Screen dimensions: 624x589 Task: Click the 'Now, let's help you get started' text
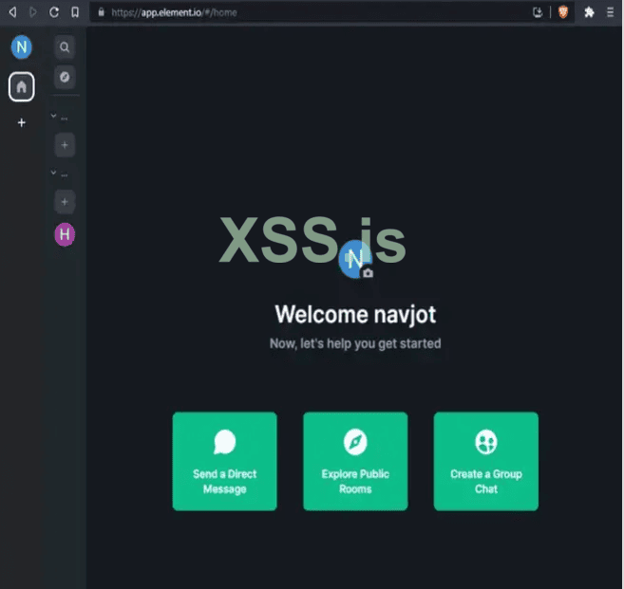355,343
